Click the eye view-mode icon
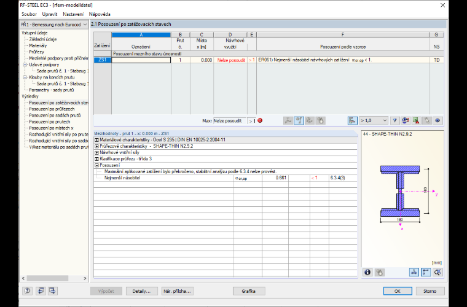467x307 pixels. [438, 120]
